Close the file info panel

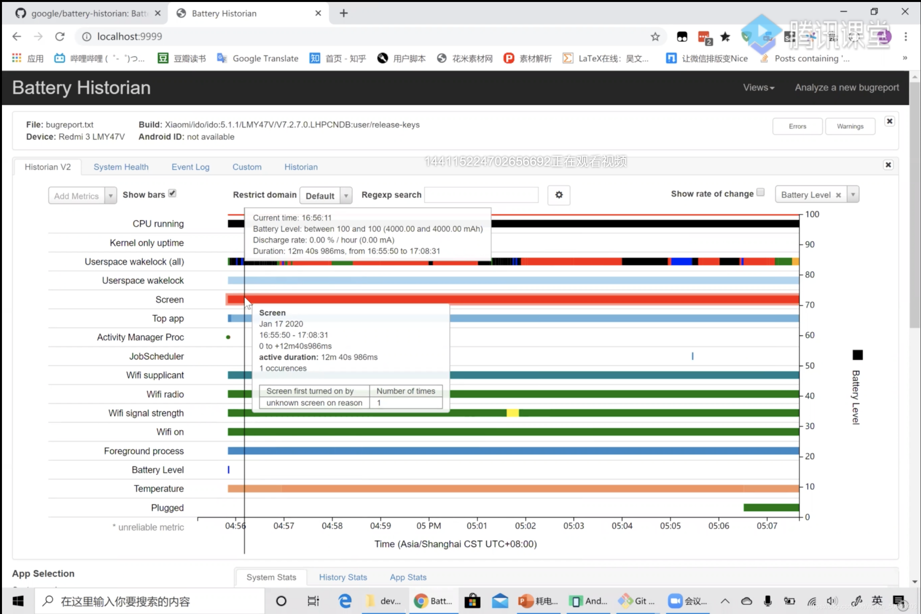(x=889, y=121)
